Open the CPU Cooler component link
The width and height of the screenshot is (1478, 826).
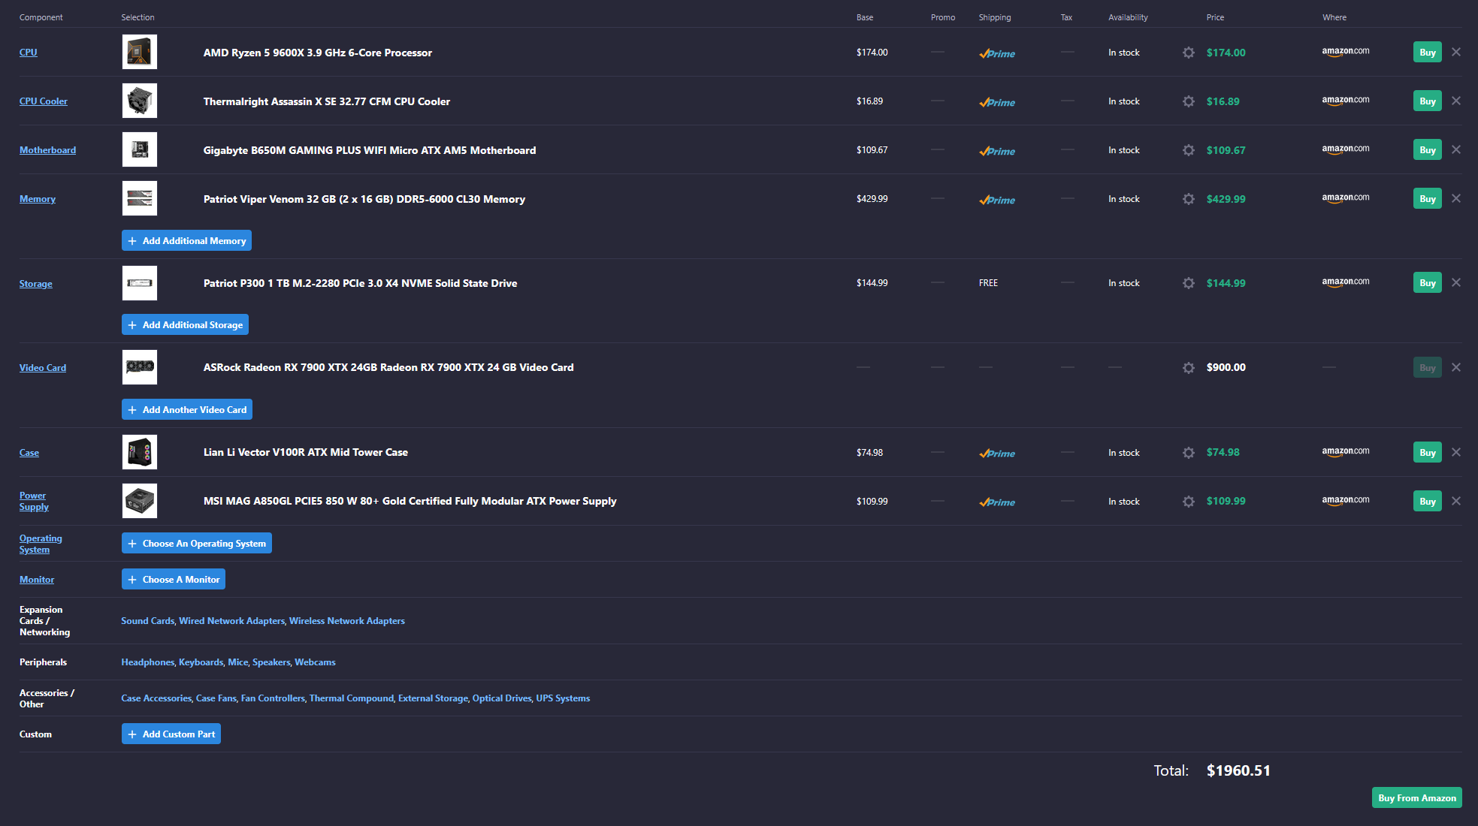pos(44,101)
